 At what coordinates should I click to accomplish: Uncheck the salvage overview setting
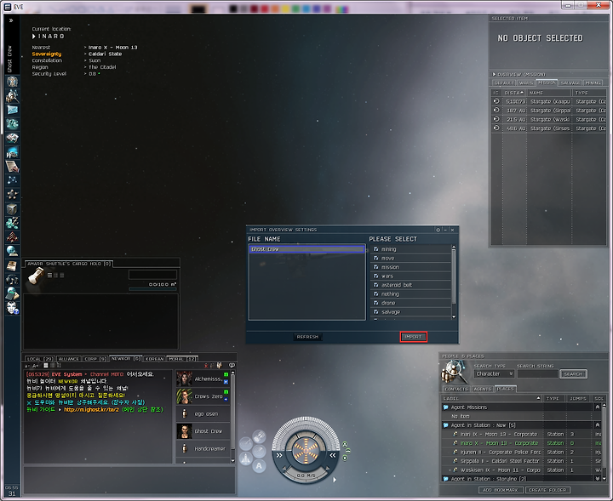pos(375,311)
